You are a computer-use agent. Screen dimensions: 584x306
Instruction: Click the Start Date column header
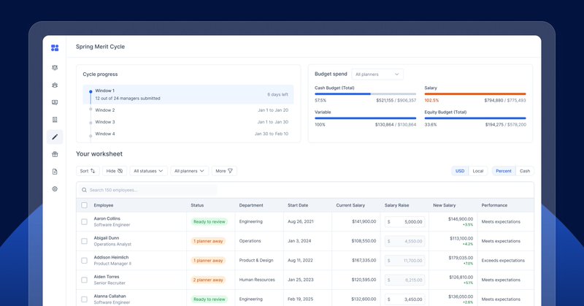pyautogui.click(x=298, y=205)
